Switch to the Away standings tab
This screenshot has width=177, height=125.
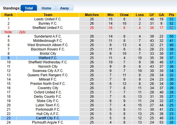tap(64, 8)
